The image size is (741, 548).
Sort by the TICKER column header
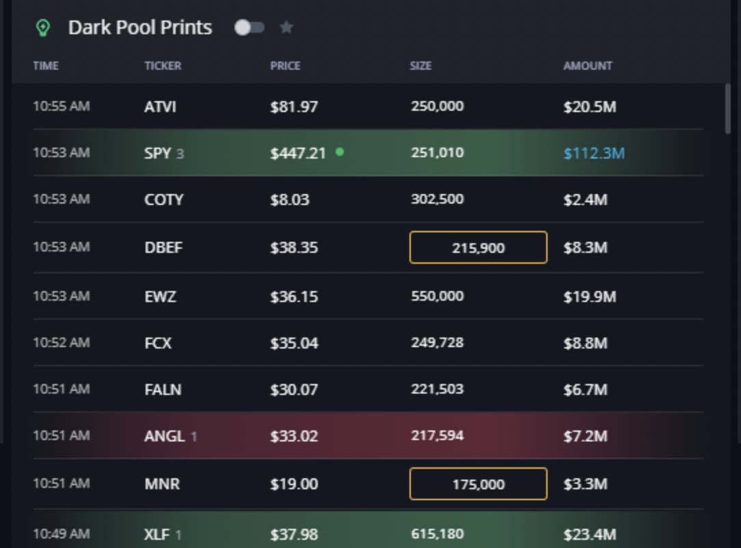164,66
